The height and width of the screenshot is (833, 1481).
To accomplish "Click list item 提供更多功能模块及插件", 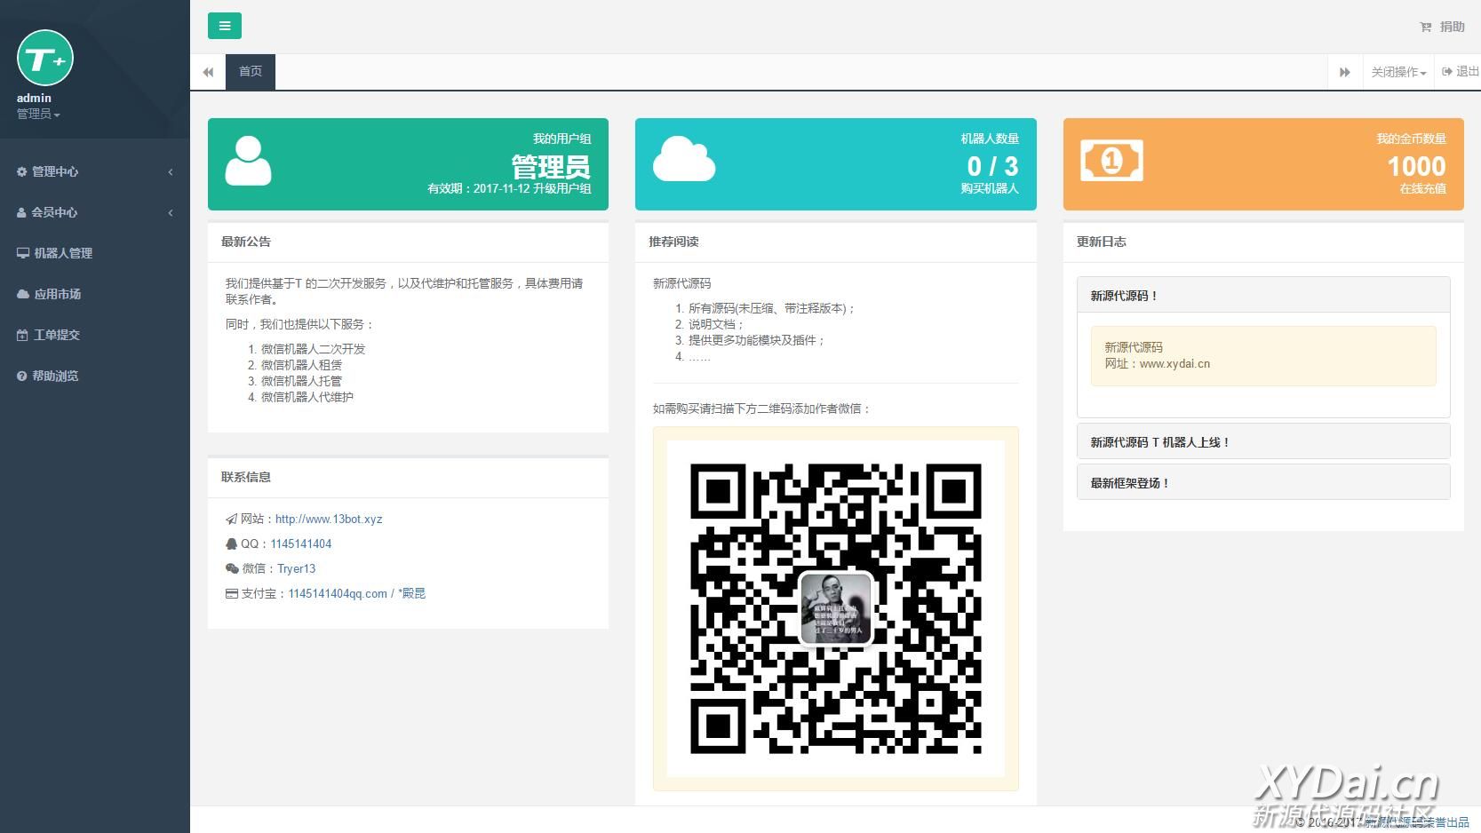I will [757, 340].
